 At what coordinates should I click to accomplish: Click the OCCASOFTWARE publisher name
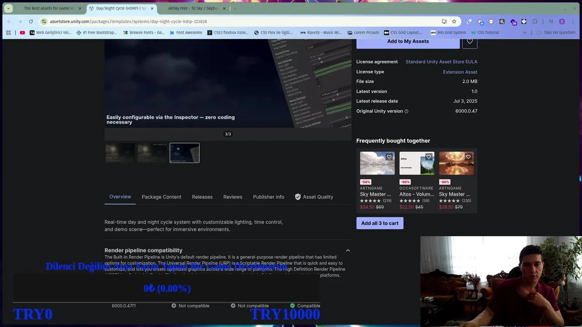pos(416,188)
